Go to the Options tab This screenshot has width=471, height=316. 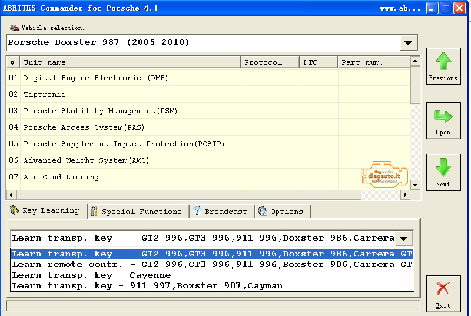pyautogui.click(x=281, y=212)
